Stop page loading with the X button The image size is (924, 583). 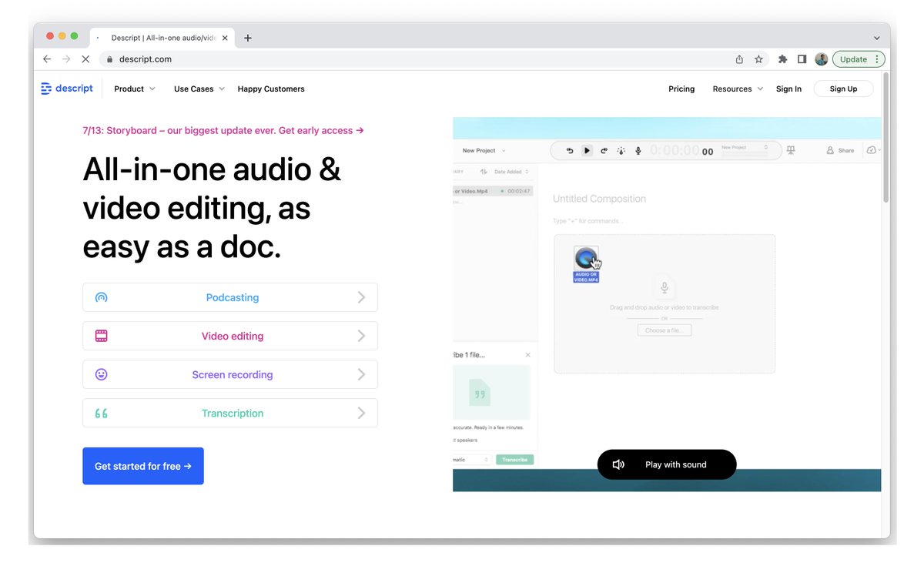tap(85, 59)
